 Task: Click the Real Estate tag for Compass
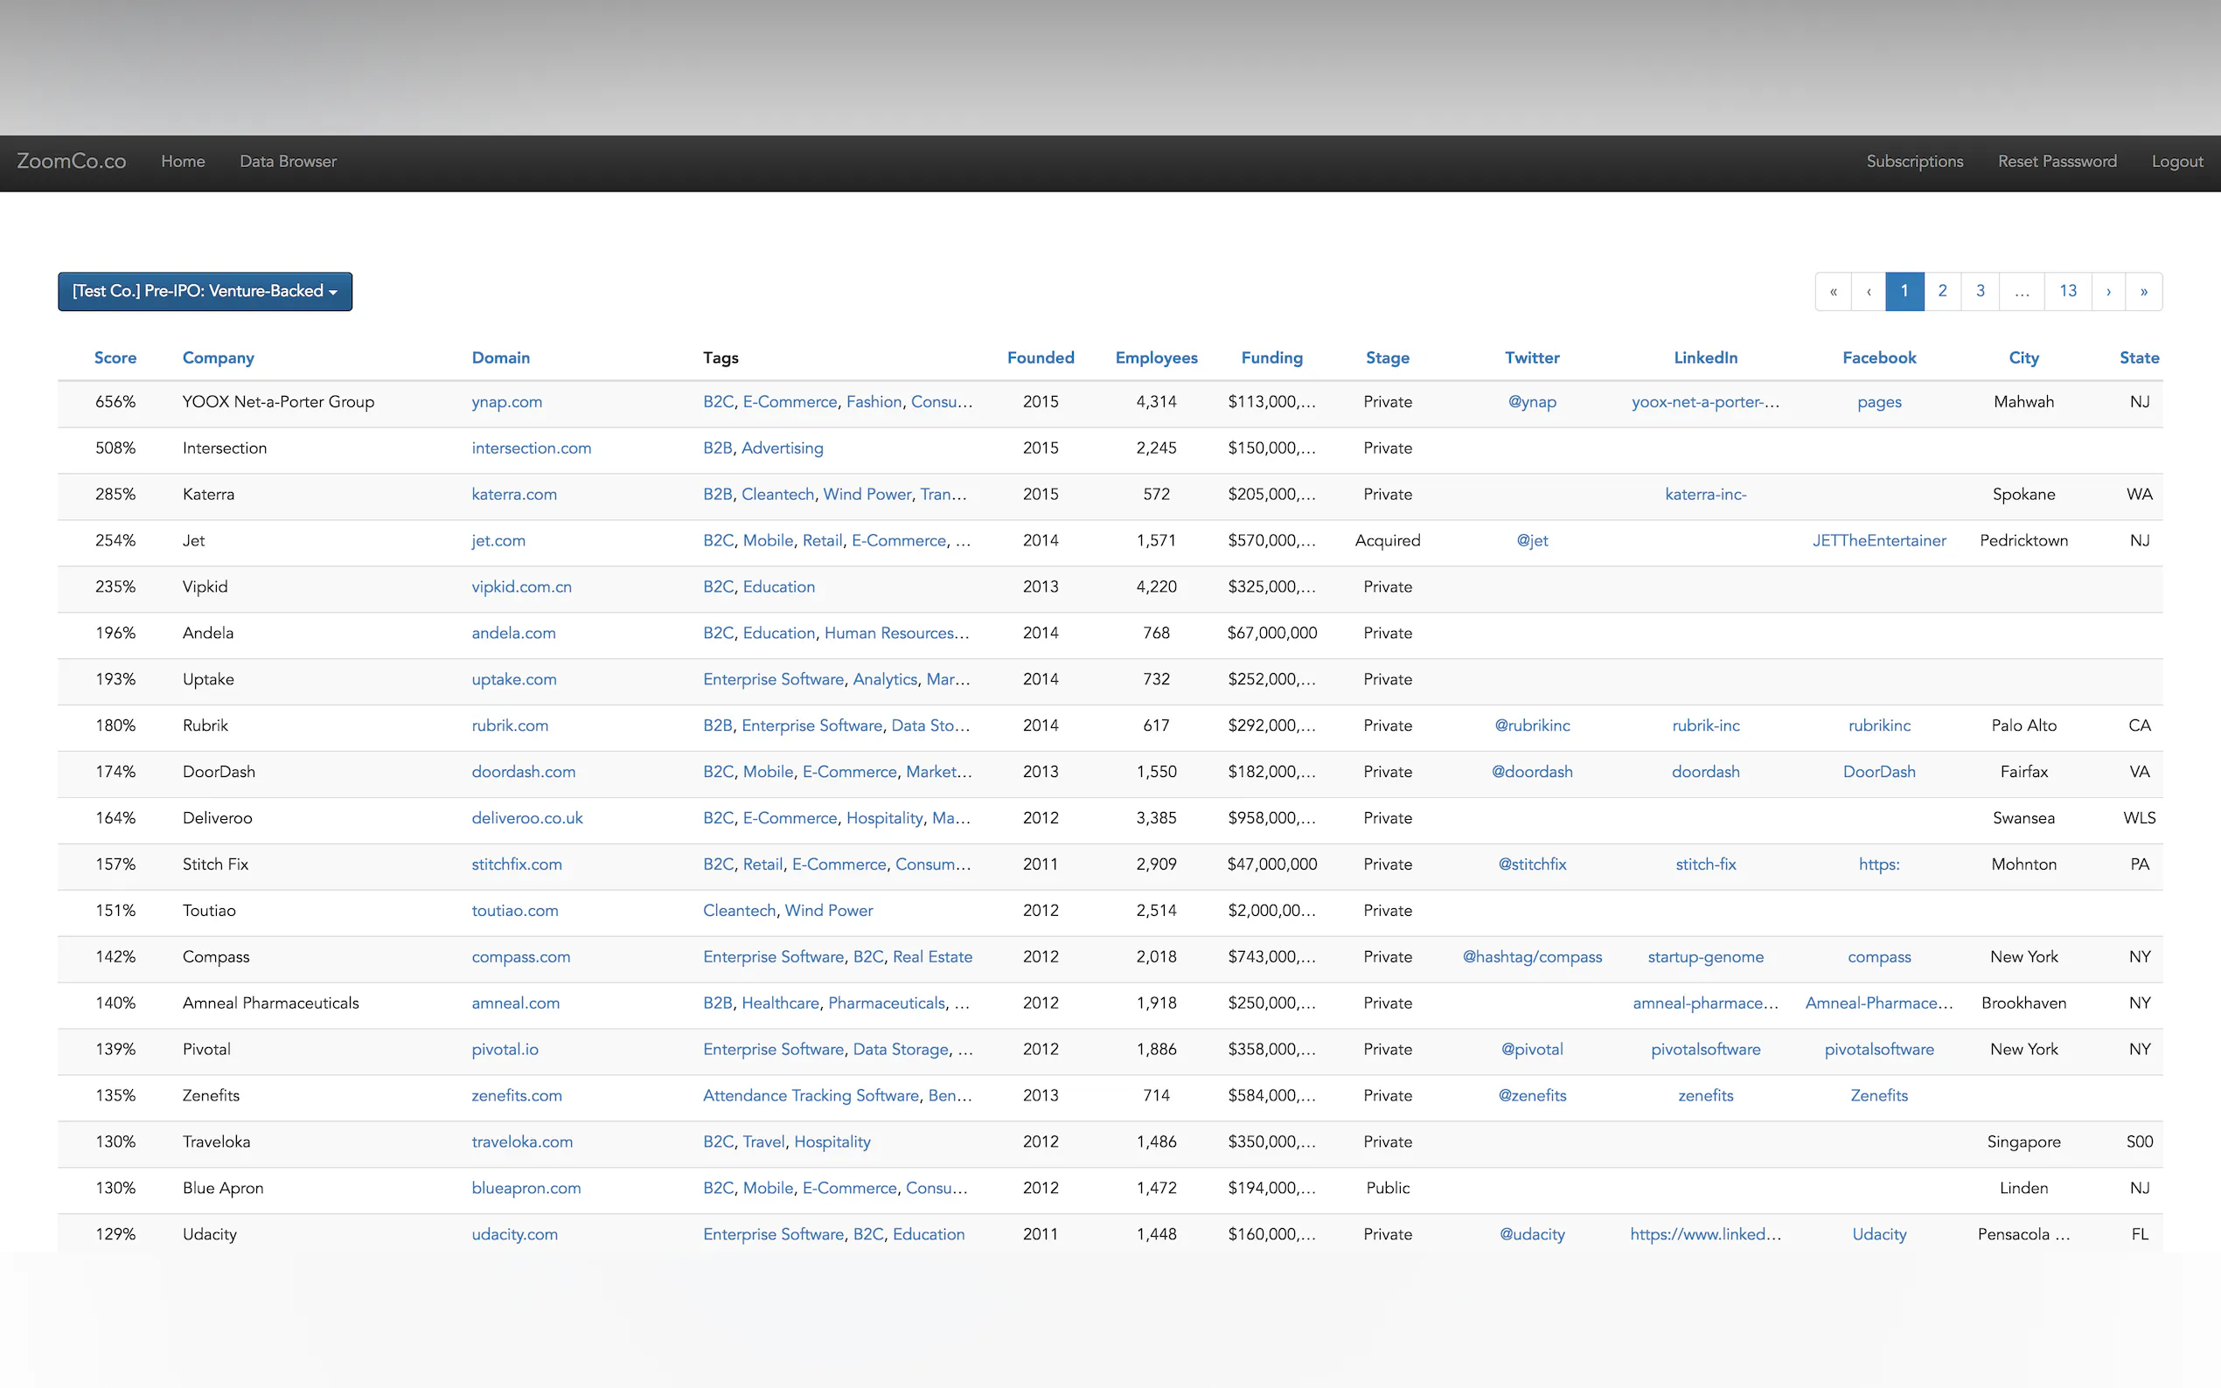(x=932, y=956)
